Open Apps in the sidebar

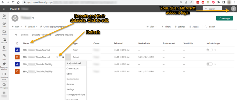click(4, 57)
